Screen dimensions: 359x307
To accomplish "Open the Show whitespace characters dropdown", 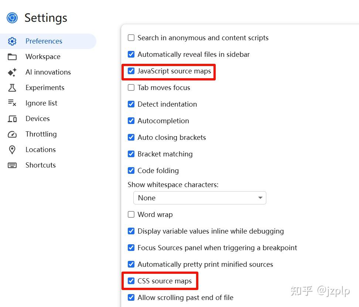I will pos(200,198).
